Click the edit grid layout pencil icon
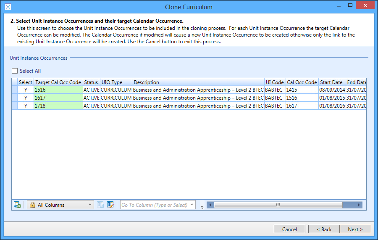The height and width of the screenshot is (240, 378). point(110,205)
